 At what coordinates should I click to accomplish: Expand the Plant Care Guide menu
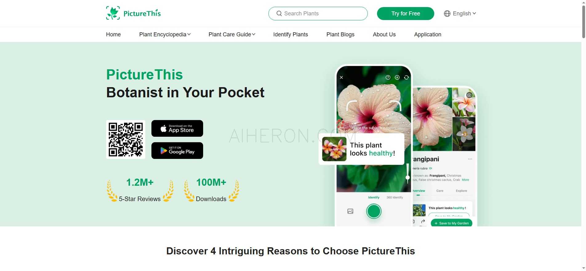coord(232,34)
